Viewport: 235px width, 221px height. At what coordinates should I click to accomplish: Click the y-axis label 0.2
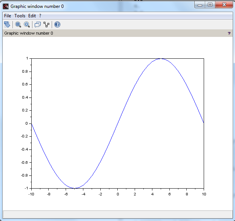pos(25,110)
